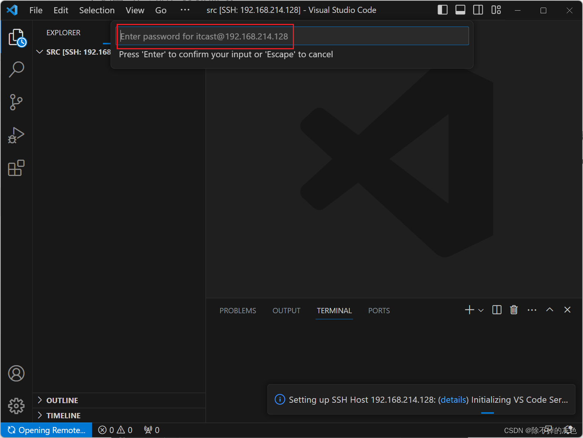Switch to the PORTS tab

coord(379,310)
